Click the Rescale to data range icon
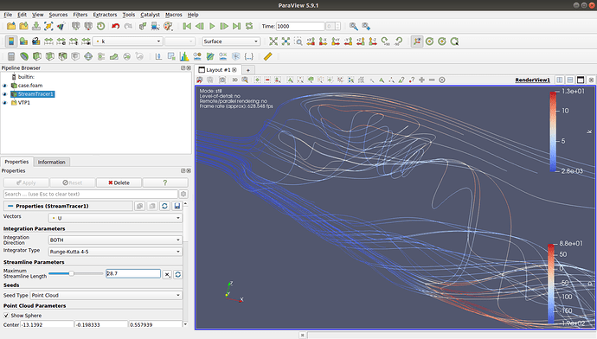The image size is (597, 339). coord(48,42)
